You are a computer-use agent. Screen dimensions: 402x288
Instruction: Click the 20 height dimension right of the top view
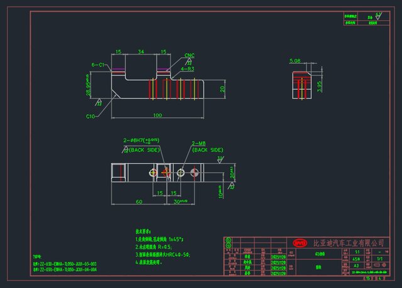pyautogui.click(x=222, y=89)
